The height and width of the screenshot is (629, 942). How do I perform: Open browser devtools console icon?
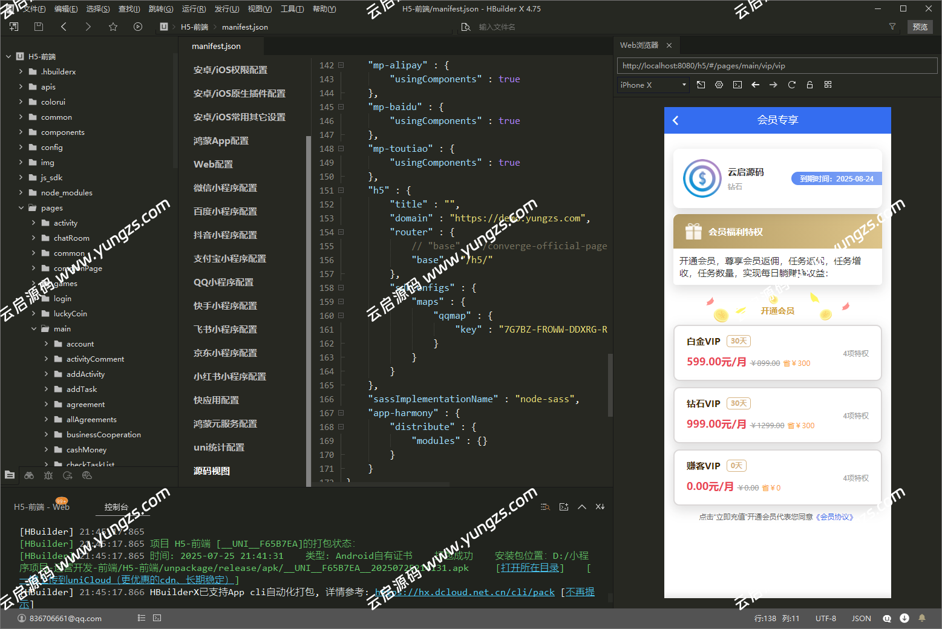point(737,85)
